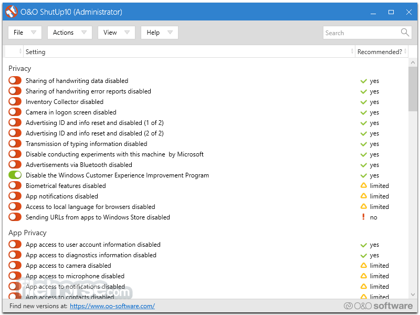This screenshot has width=420, height=315.
Task: Toggle Sharing of handwriting data disabled
Action: coord(15,80)
